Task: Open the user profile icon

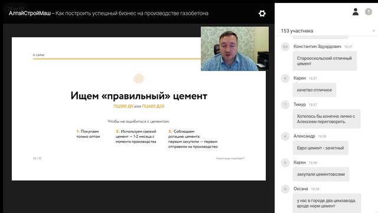Action: pos(356,12)
